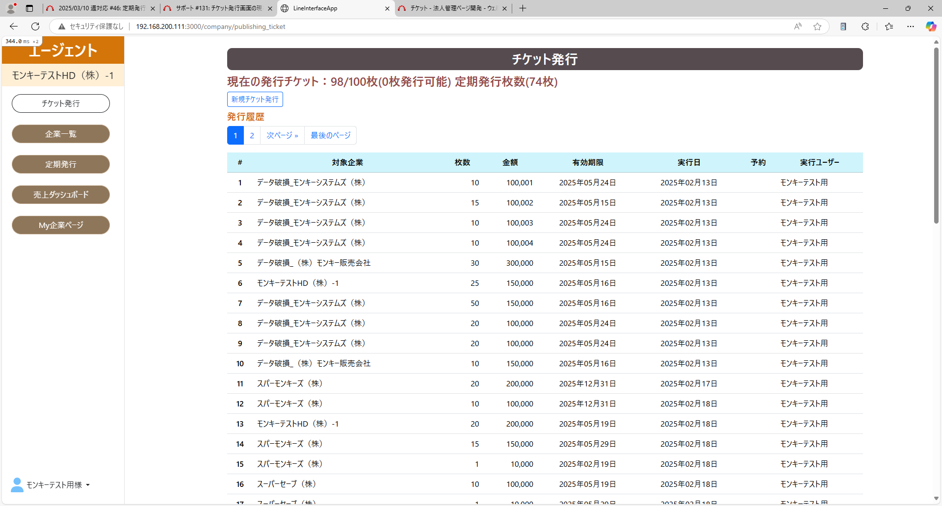
Task: Select amount 100,001 in row 1
Action: tap(520, 182)
